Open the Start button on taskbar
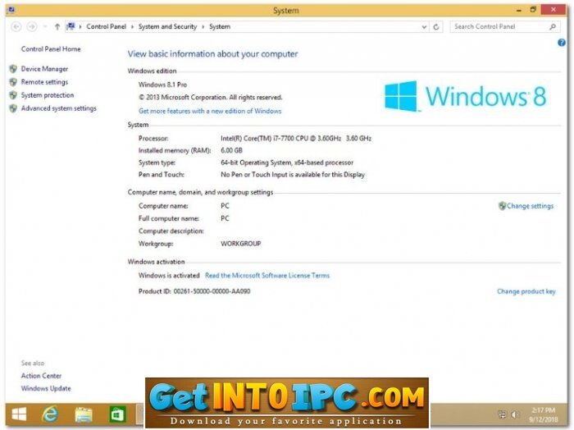Viewport: 574px width, 430px height. point(19,414)
